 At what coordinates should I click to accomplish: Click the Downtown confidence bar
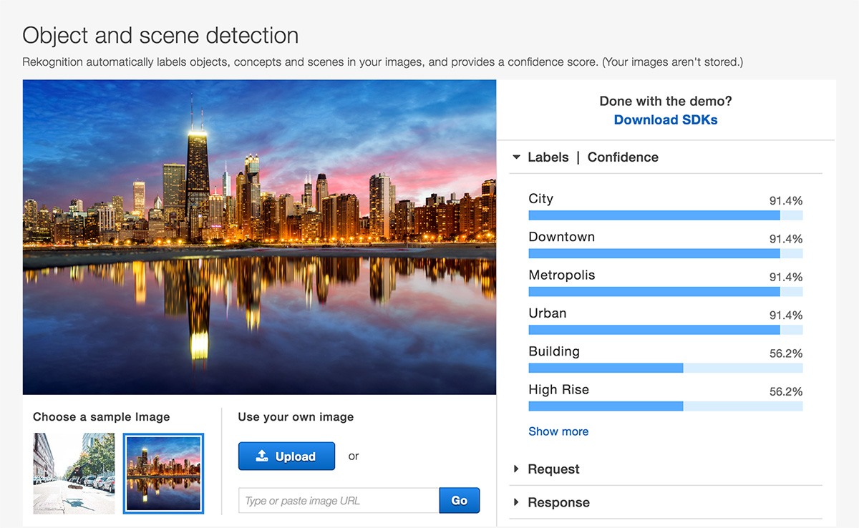[x=665, y=253]
